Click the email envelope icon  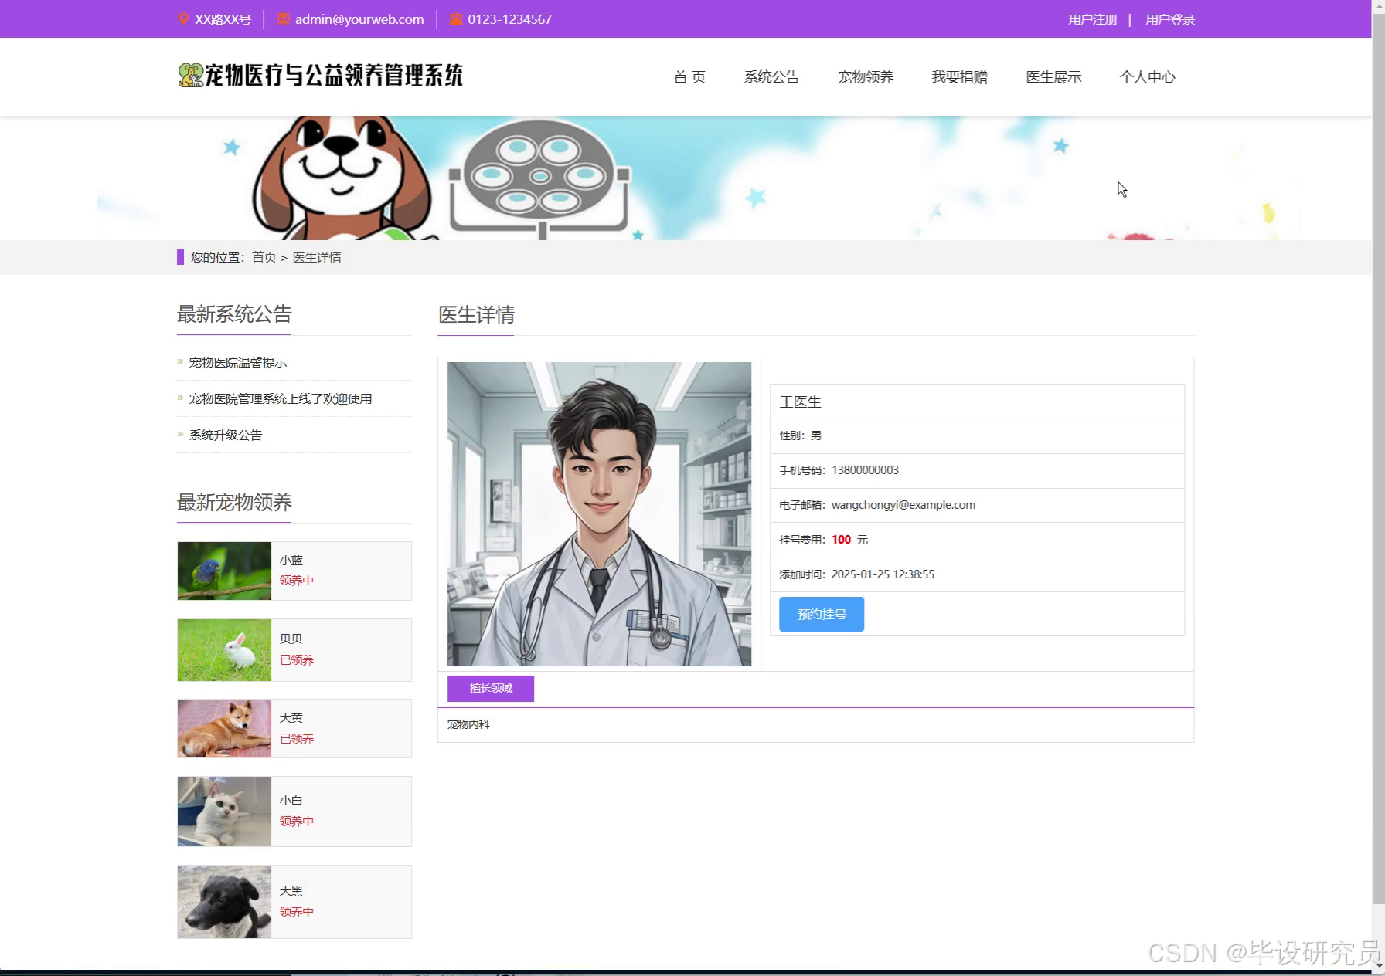pyautogui.click(x=283, y=19)
